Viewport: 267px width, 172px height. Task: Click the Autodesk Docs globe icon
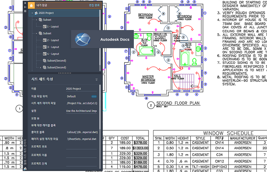[x=82, y=39]
